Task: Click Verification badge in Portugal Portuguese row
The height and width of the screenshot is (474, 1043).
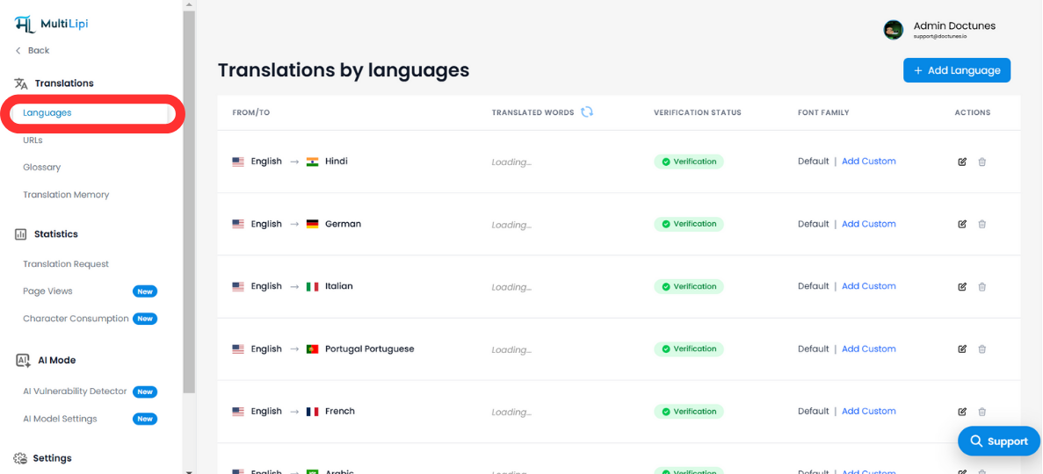Action: pos(689,349)
